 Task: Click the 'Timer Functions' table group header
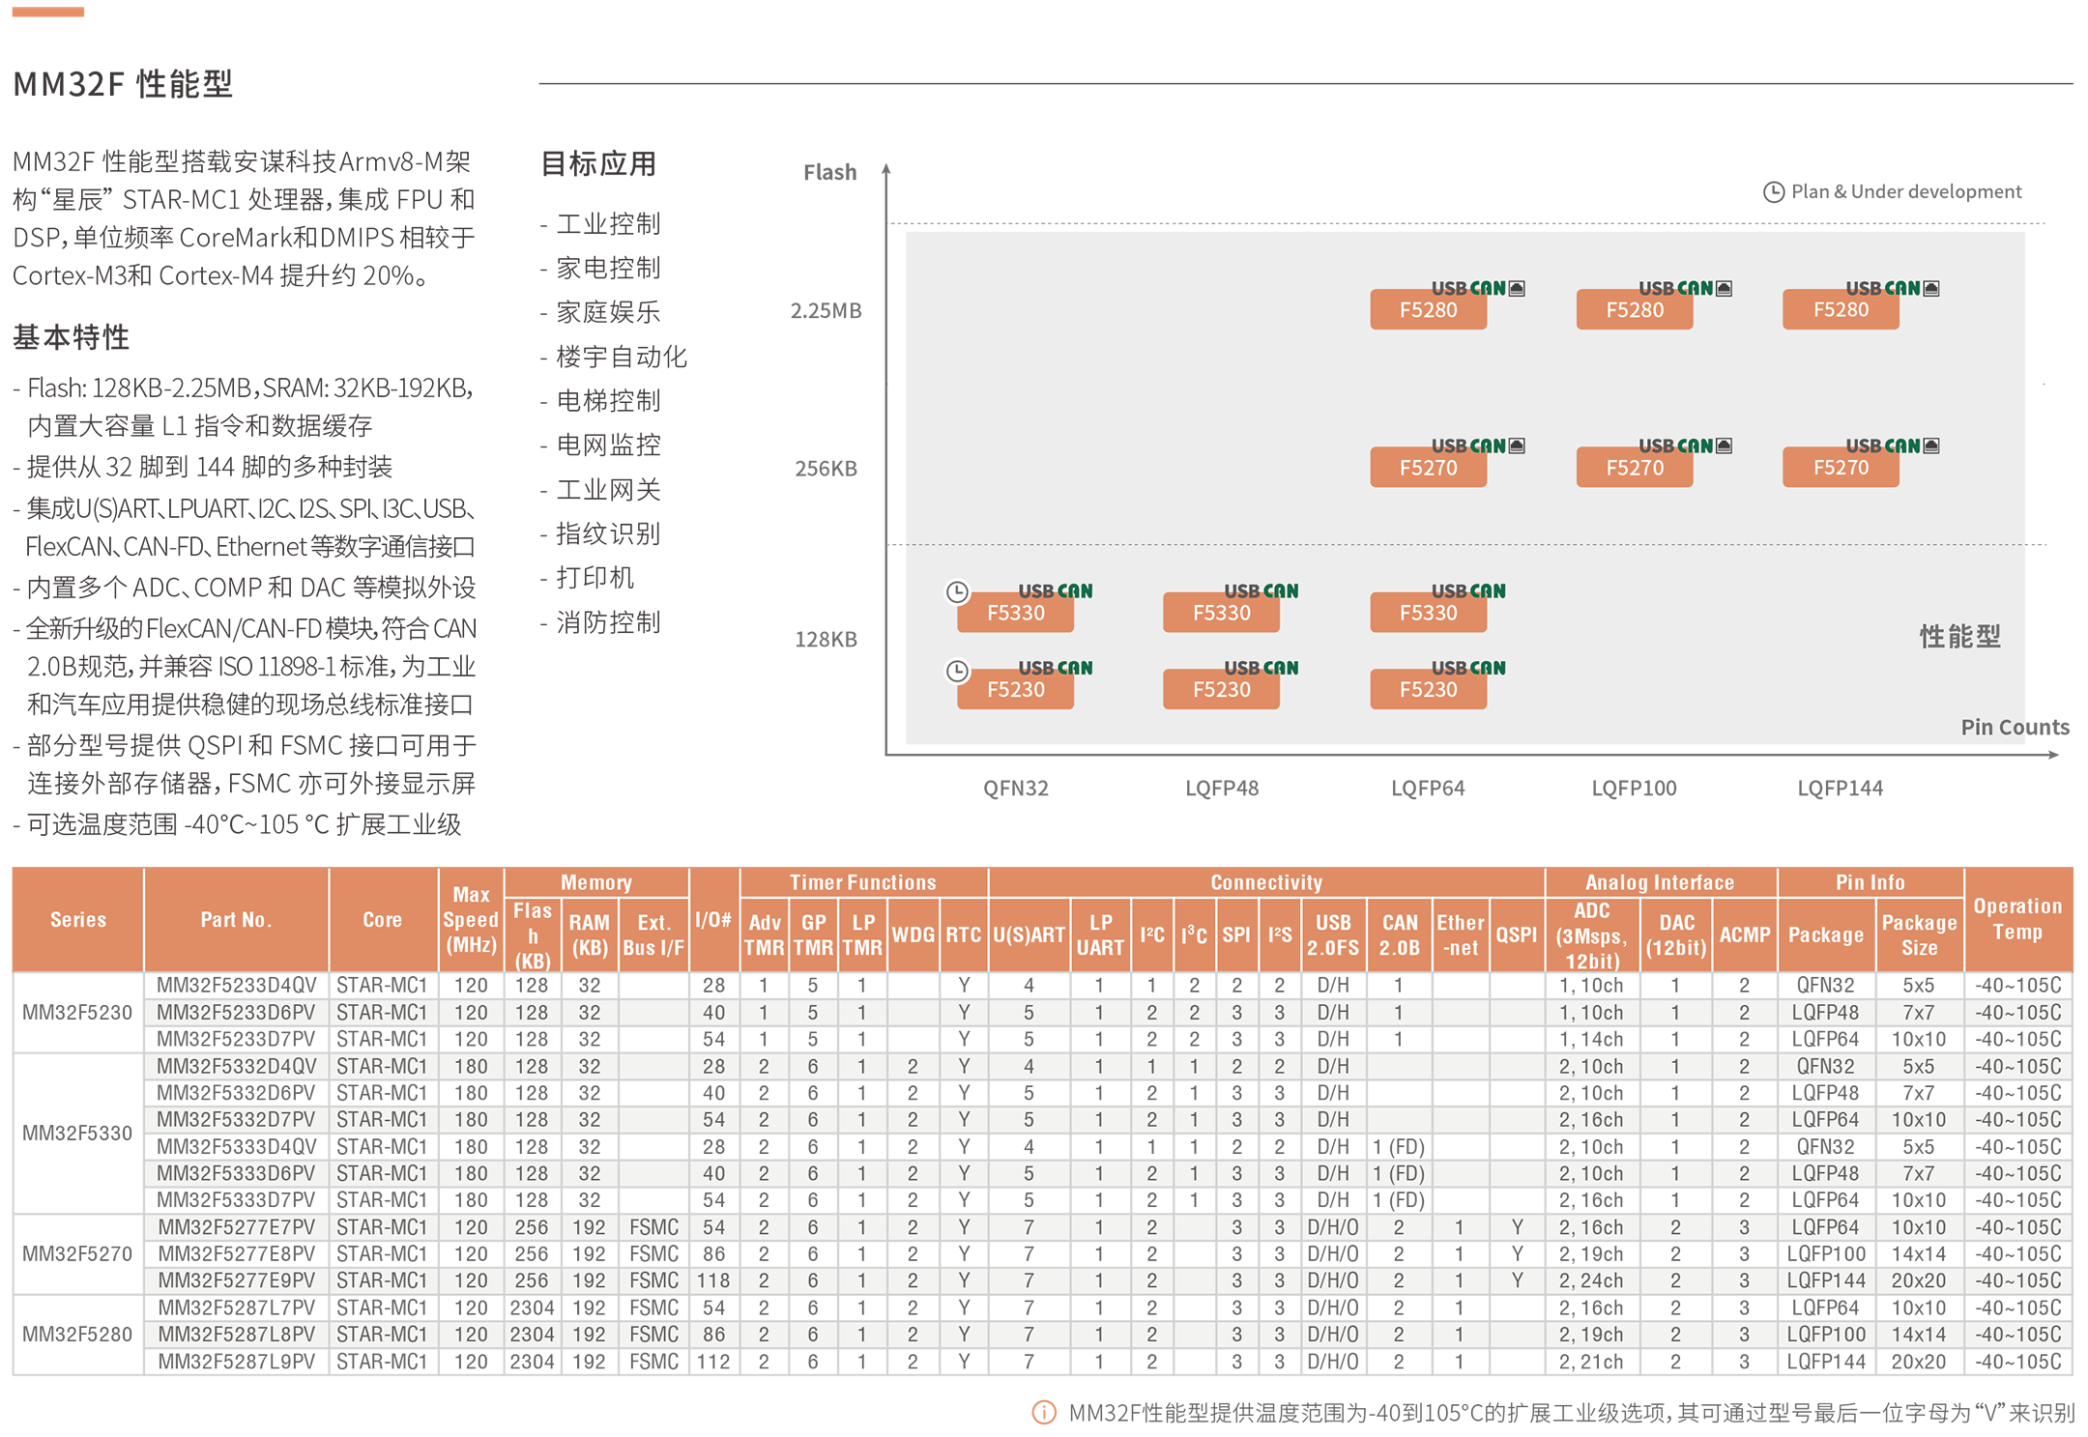point(863,881)
